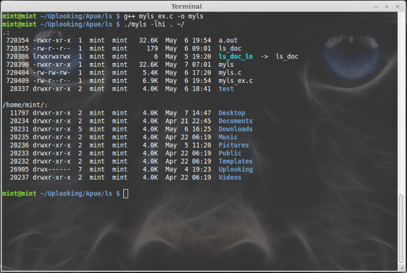The width and height of the screenshot is (407, 273).
Task: Click the a.out file name
Action: pos(228,40)
